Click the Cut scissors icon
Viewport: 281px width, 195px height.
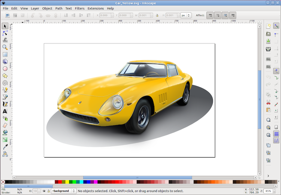(x=268, y=102)
